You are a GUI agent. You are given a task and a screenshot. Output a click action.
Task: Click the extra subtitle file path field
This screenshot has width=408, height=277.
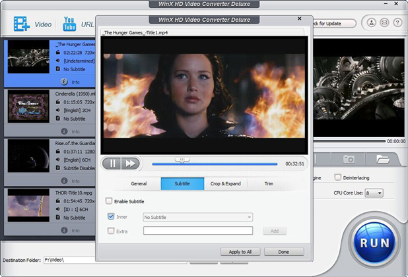(x=198, y=230)
